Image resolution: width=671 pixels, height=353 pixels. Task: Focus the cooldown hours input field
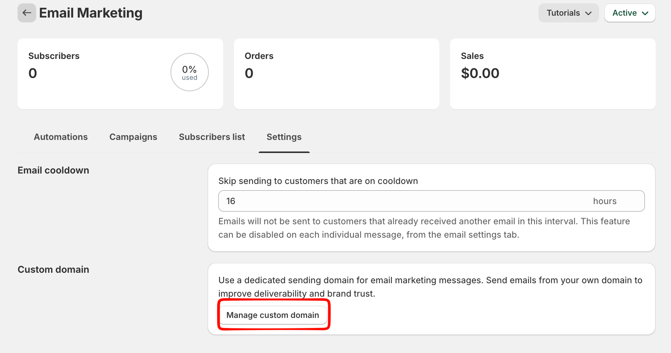(x=403, y=201)
